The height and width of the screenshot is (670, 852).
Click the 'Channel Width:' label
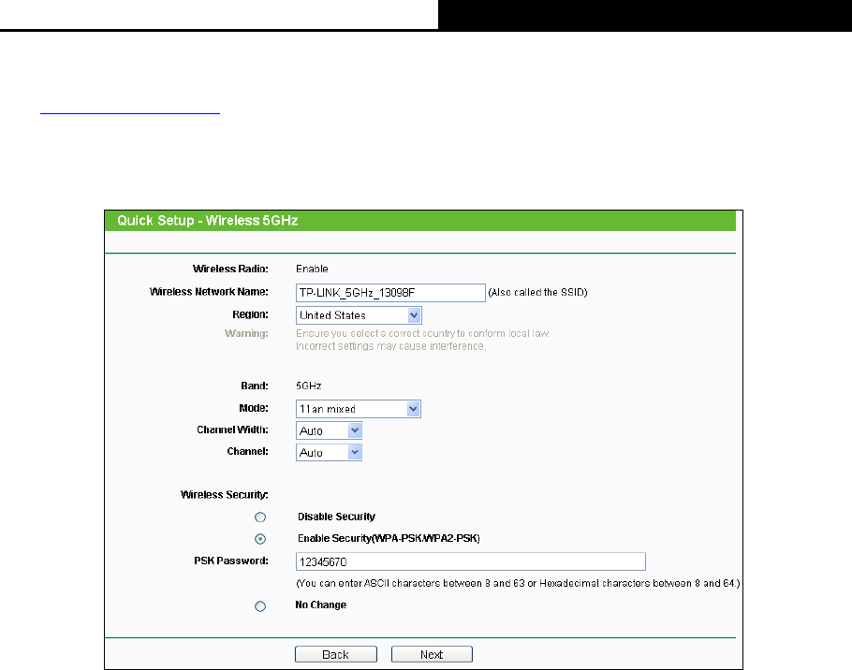click(232, 430)
